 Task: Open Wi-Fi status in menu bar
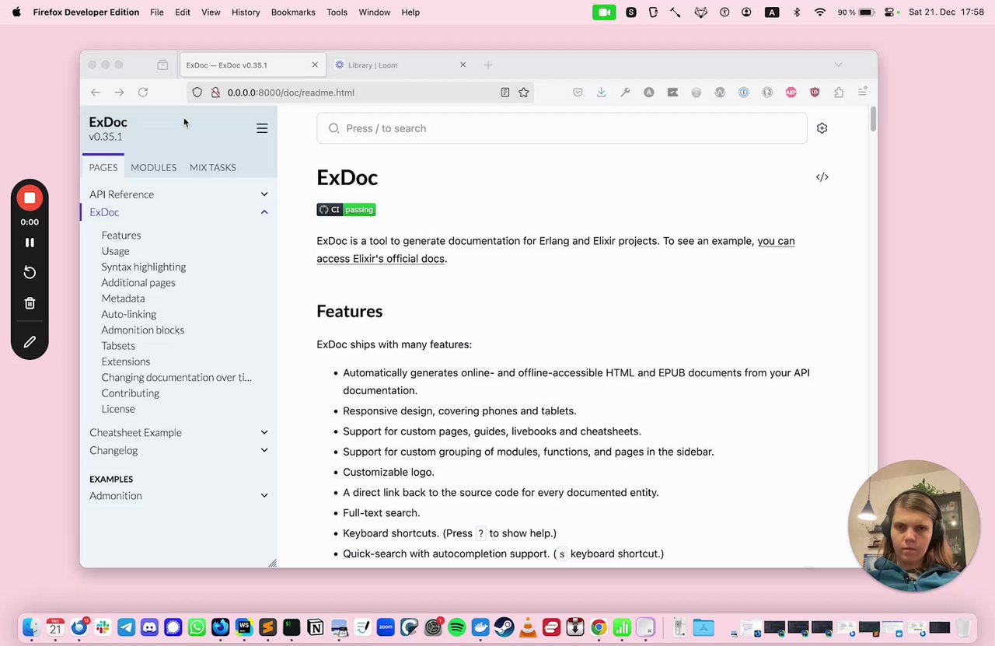coord(820,12)
